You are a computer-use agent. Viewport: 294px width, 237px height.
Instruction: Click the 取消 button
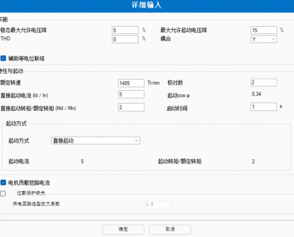(170, 229)
